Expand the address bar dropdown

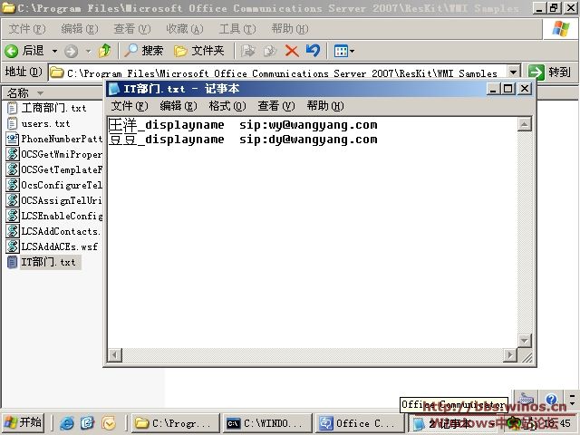pyautogui.click(x=513, y=72)
